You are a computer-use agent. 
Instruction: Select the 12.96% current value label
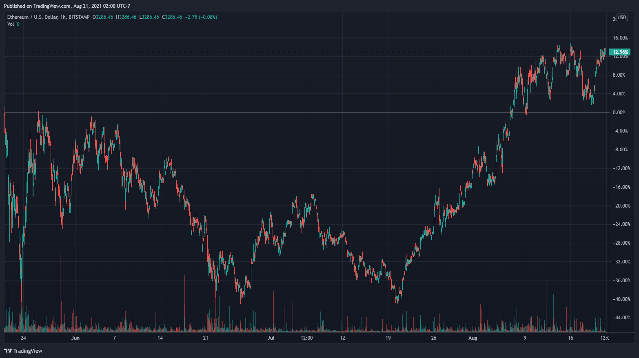620,52
